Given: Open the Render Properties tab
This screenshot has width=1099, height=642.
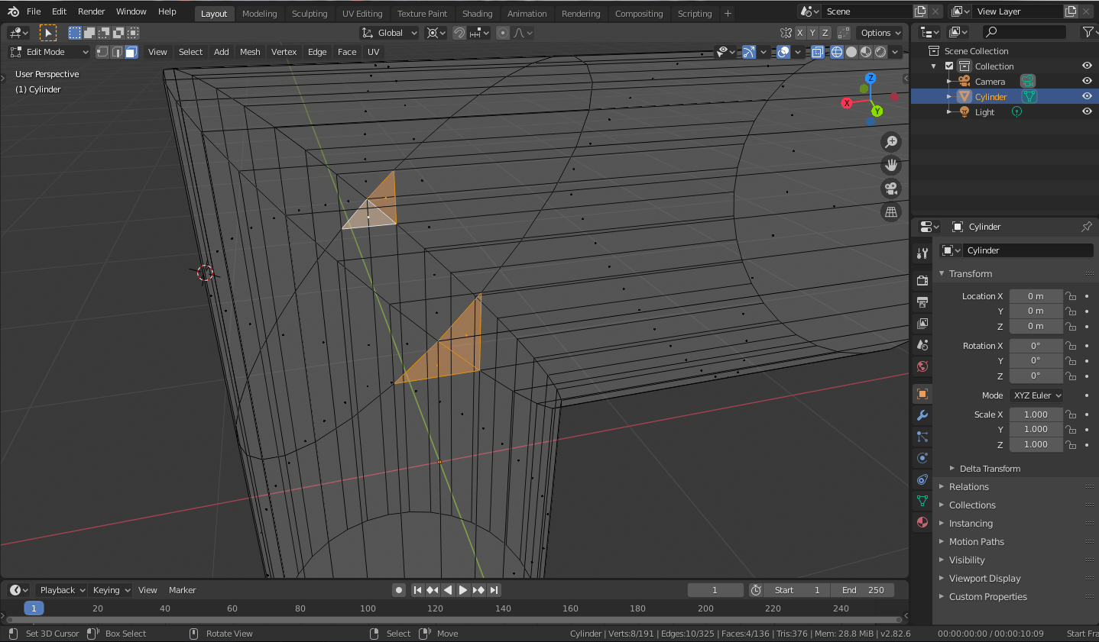Looking at the screenshot, I should (922, 279).
